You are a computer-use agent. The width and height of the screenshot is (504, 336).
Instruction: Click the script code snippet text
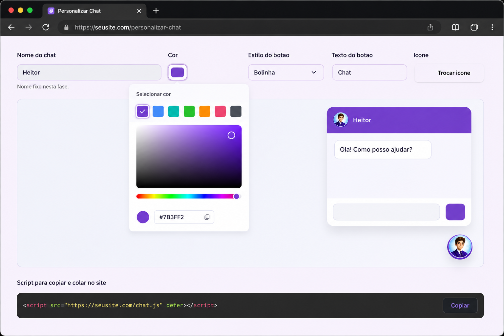120,305
